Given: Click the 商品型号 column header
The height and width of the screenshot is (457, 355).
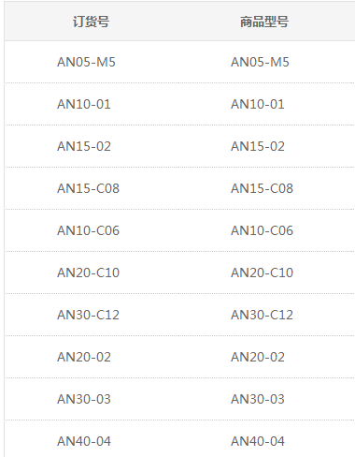Looking at the screenshot, I should (264, 22).
